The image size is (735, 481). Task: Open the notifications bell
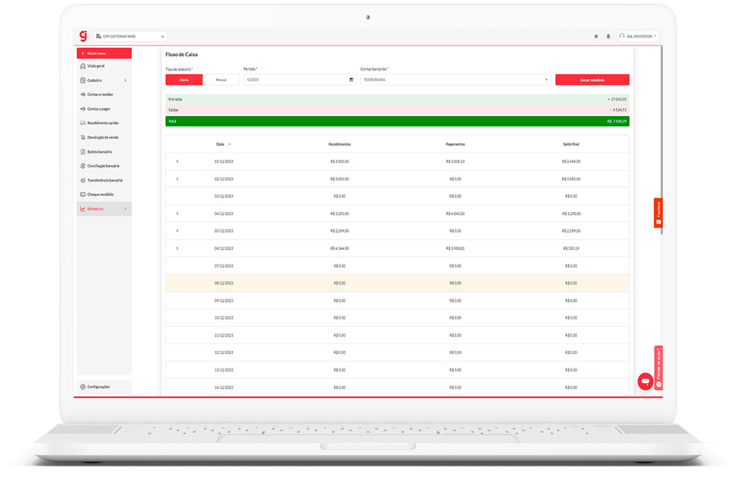[609, 37]
